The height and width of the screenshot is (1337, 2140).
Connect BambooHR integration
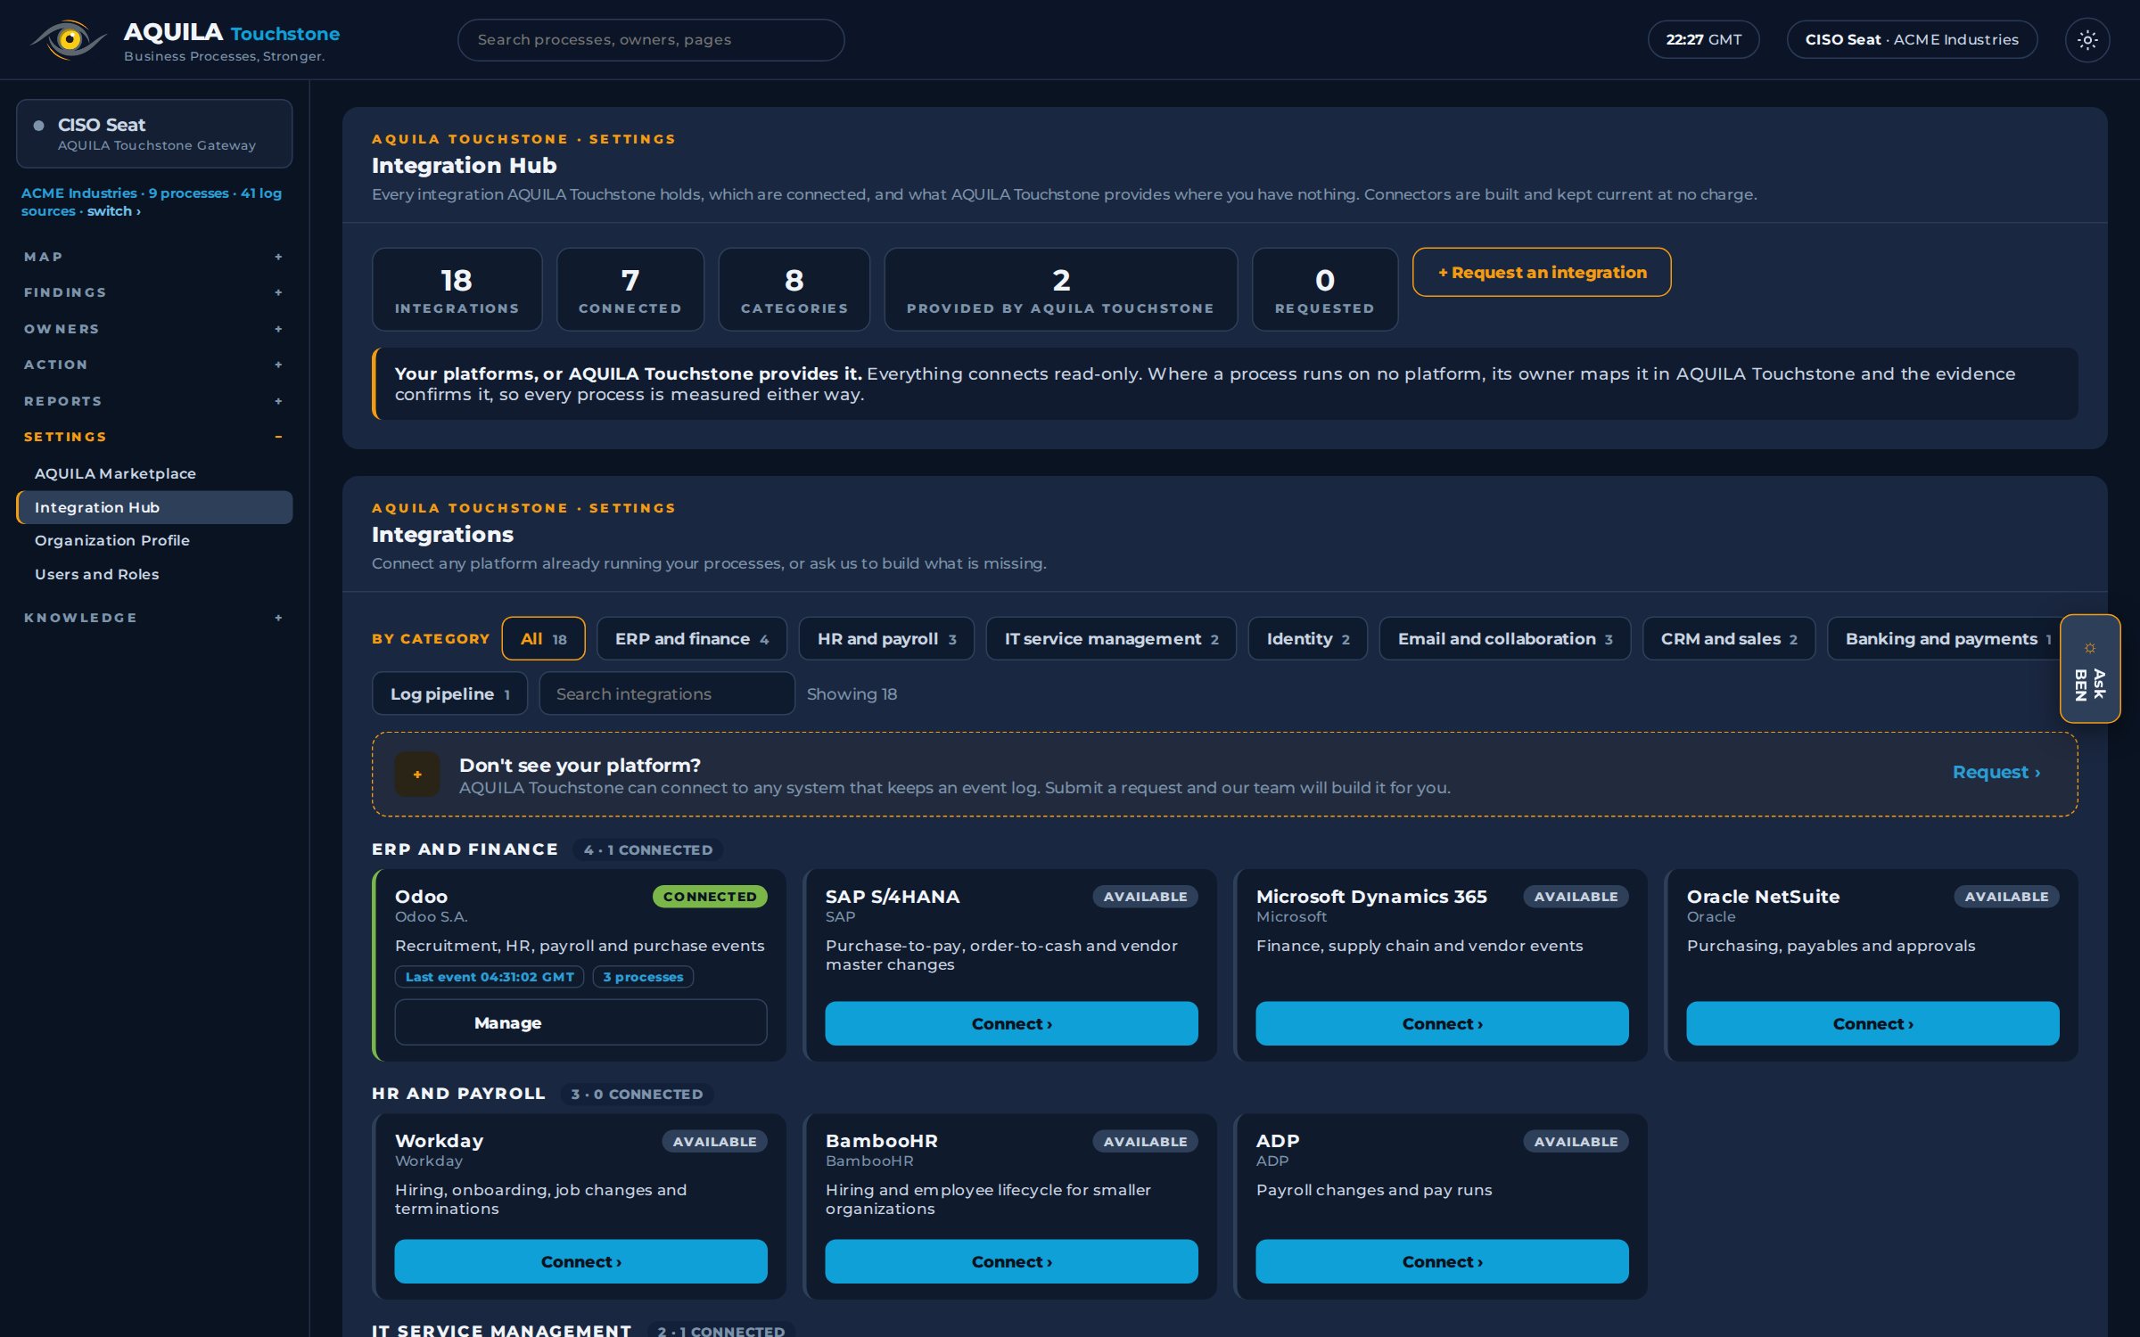[x=1011, y=1261]
